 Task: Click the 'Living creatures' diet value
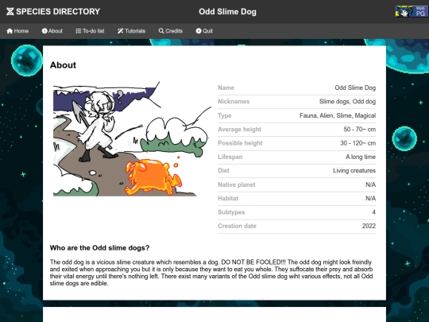(354, 171)
